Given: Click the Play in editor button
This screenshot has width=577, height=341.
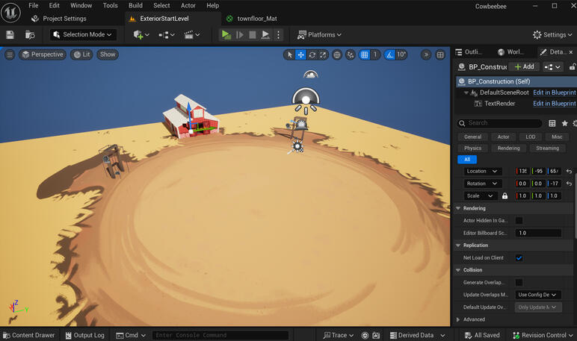Looking at the screenshot, I should (x=226, y=34).
